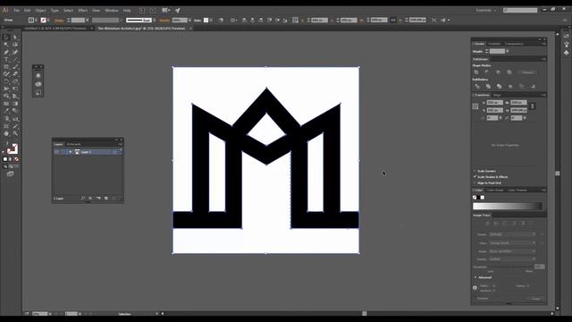Viewport: 572px width, 322px height.
Task: Select the Gradient tool
Action: [x=15, y=104]
